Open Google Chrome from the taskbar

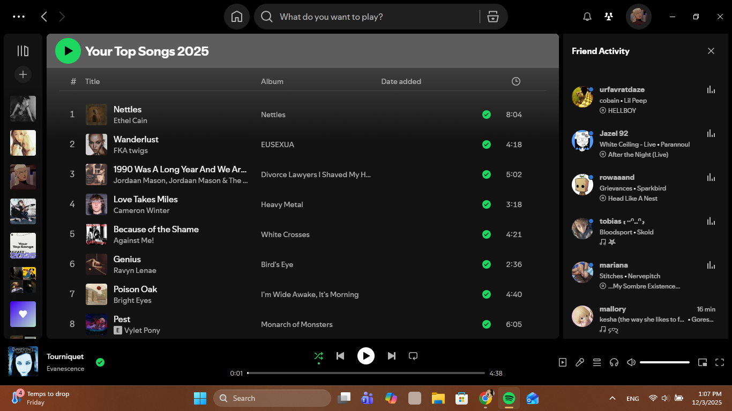tap(485, 398)
